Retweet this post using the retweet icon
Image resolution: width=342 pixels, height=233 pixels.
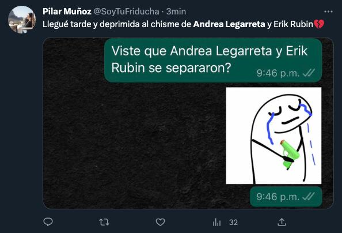104,222
